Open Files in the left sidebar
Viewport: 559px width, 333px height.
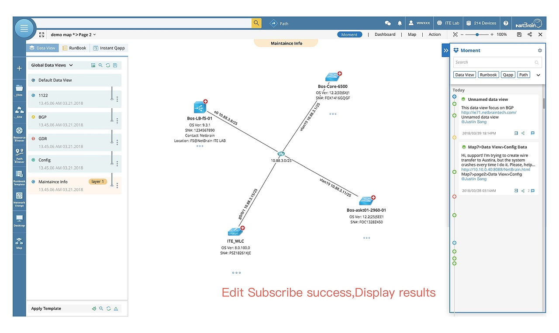(19, 90)
